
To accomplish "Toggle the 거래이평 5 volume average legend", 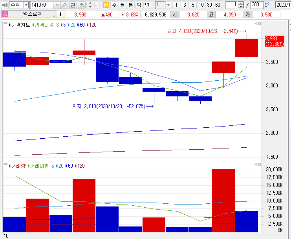I will tap(41, 166).
